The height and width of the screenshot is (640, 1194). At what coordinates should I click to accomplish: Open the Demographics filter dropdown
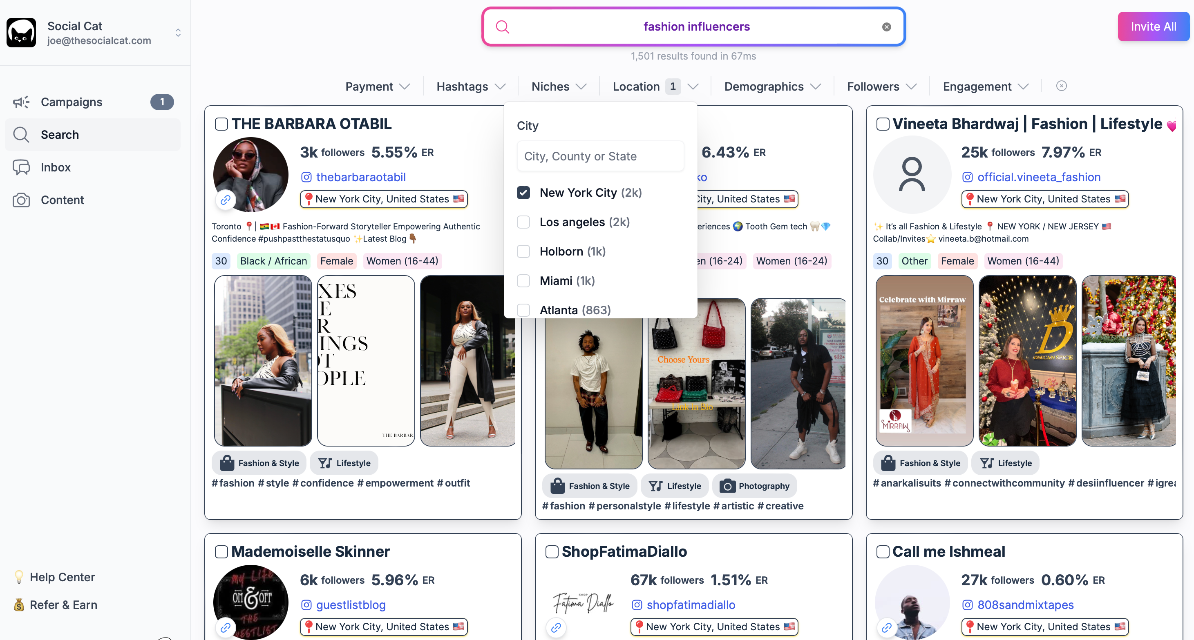point(772,87)
